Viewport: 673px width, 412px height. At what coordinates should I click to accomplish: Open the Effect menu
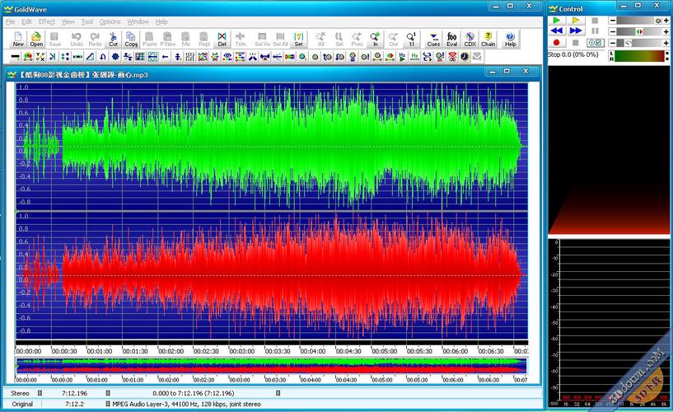click(x=47, y=21)
